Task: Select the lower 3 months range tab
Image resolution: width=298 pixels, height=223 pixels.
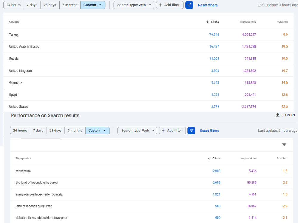Action: [75, 131]
